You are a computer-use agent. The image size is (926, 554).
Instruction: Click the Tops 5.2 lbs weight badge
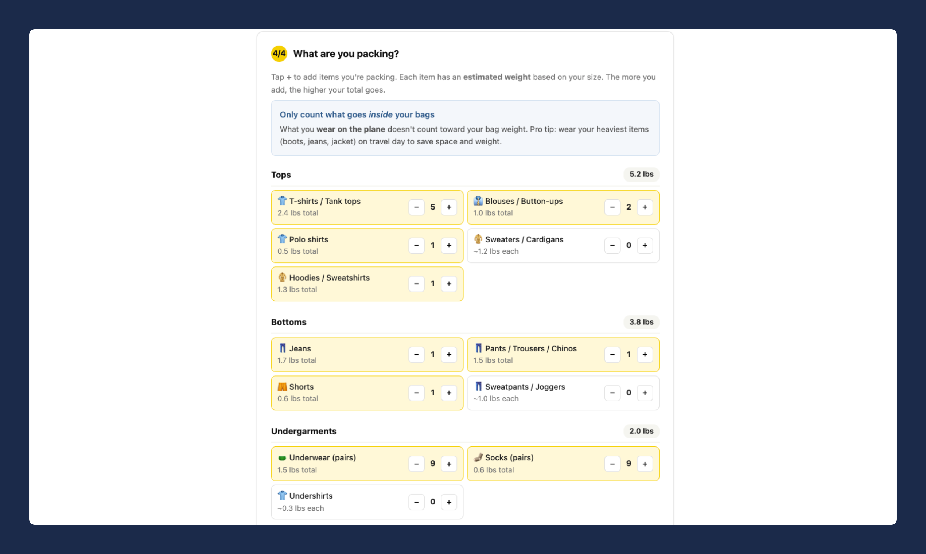point(642,174)
